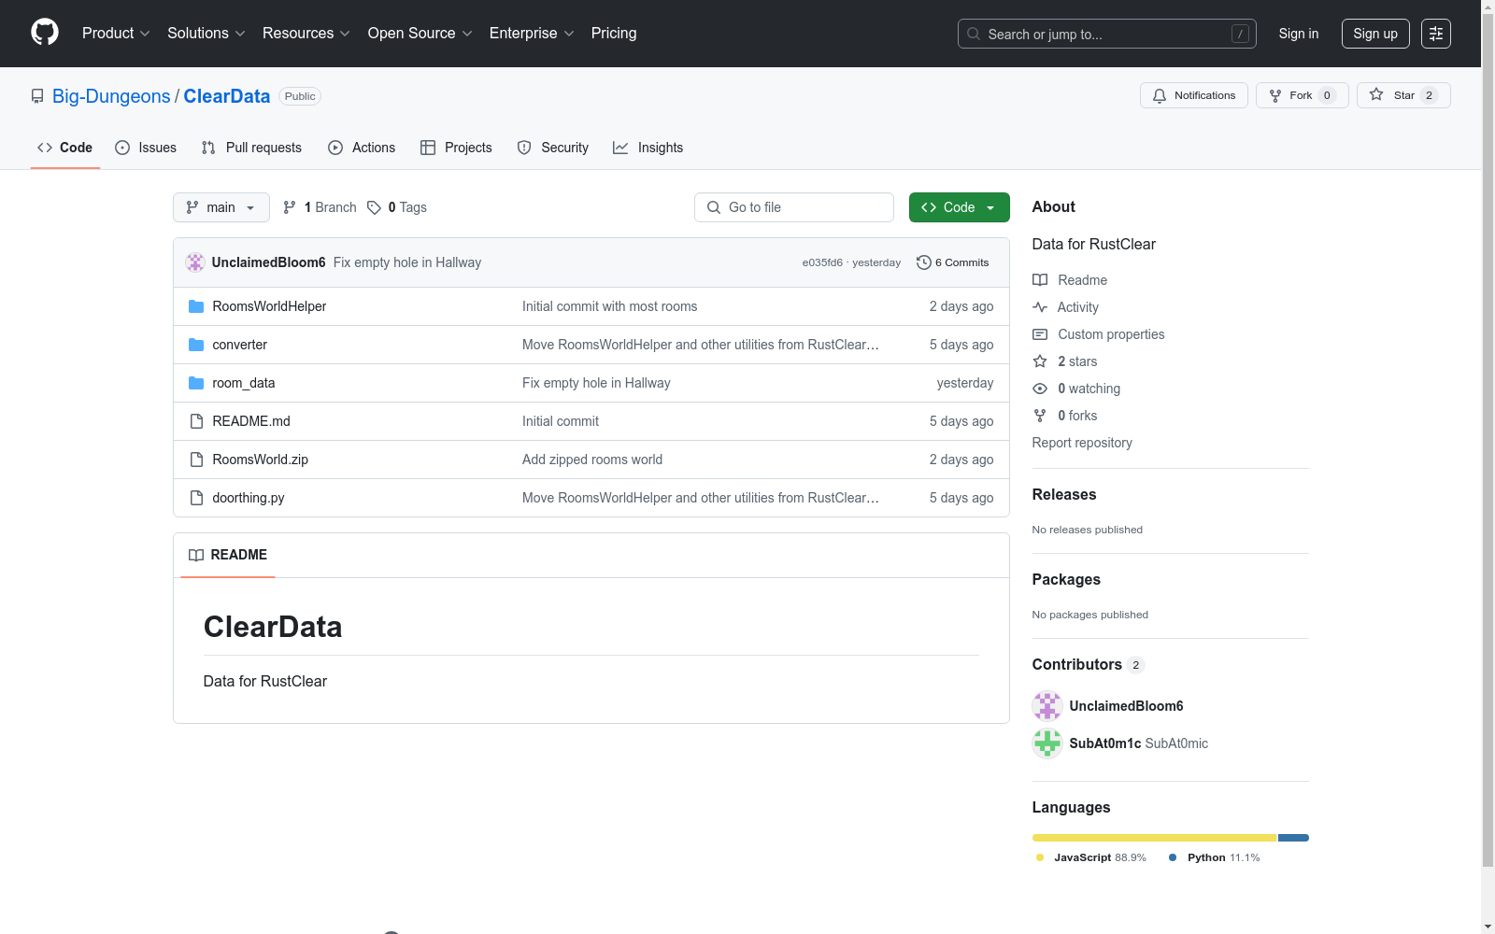Screen dimensions: 1495x934
Task: Expand the Solutions menu
Action: pos(206,34)
